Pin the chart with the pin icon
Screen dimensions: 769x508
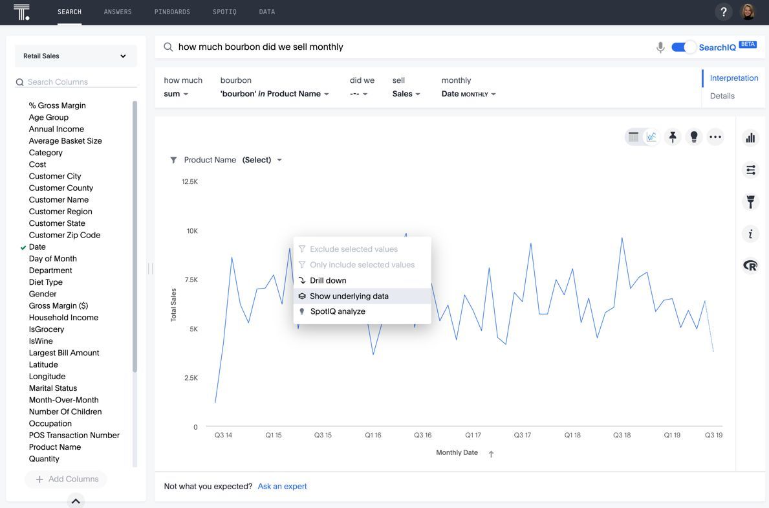[673, 137]
